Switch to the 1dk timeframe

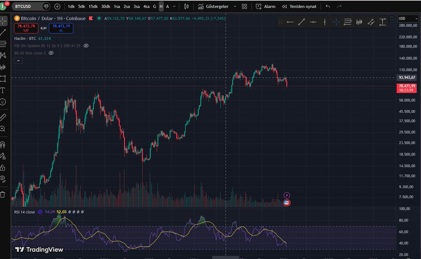coord(71,6)
